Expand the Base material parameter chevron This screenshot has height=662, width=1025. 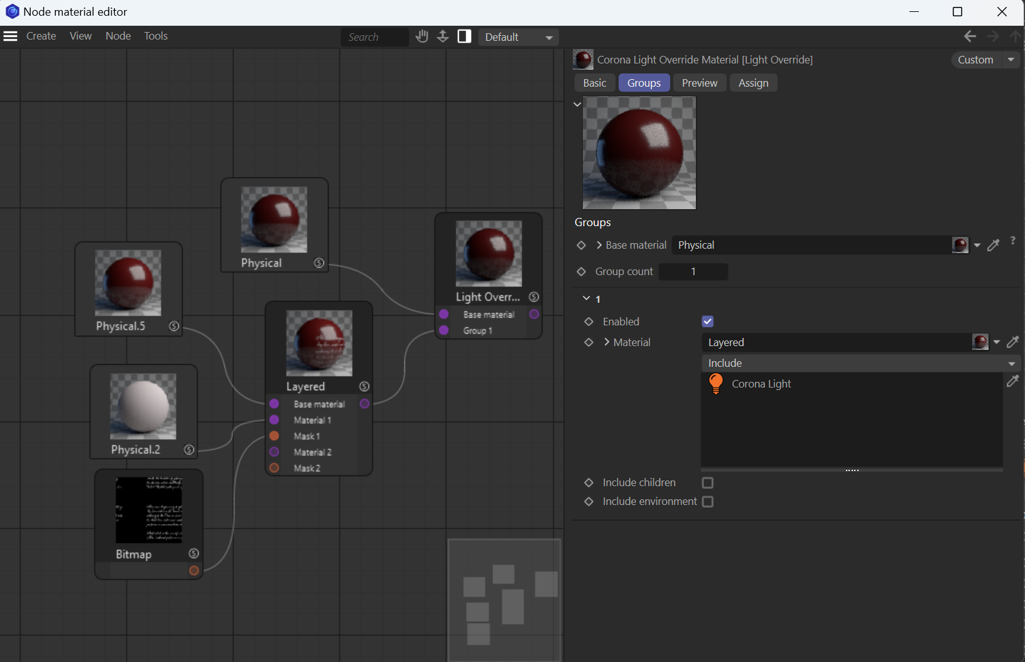point(599,246)
